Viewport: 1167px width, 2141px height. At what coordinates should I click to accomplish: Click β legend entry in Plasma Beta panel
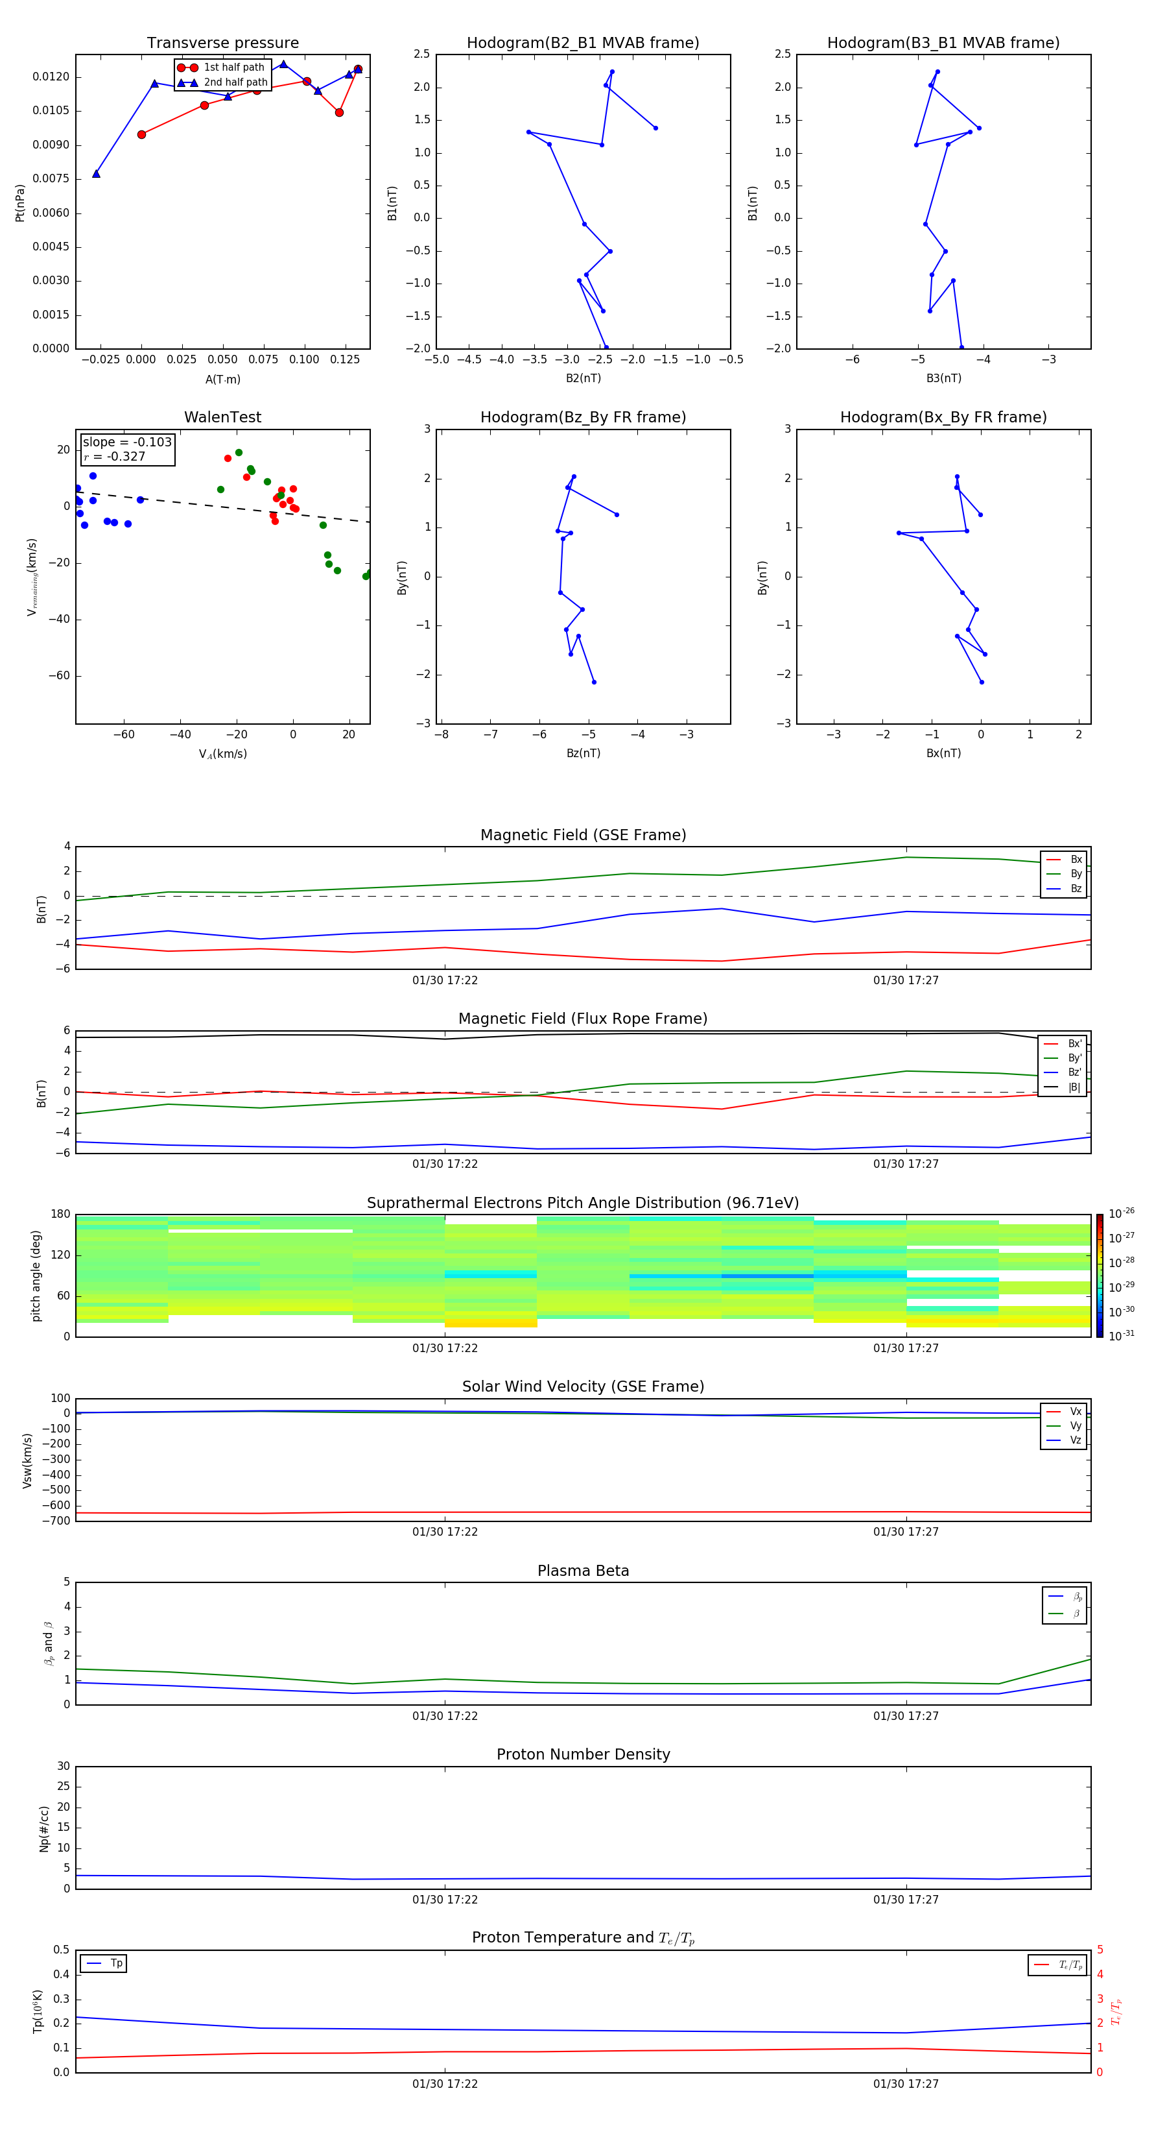pos(1065,1614)
